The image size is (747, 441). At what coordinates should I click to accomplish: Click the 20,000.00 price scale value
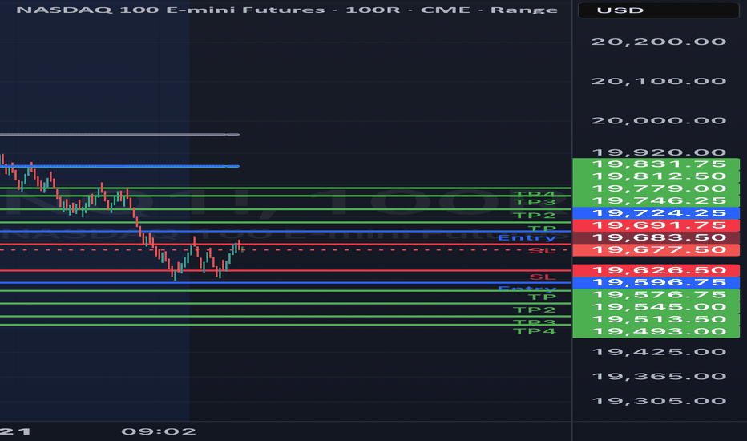tap(659, 120)
